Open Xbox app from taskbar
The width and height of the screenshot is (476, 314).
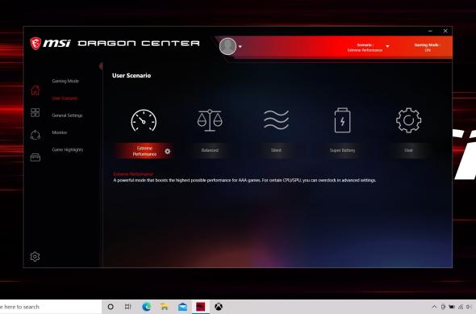coord(219,307)
